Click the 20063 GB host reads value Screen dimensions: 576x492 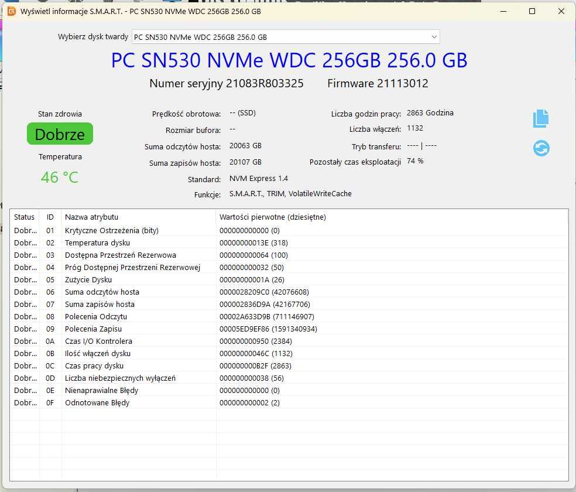(245, 146)
